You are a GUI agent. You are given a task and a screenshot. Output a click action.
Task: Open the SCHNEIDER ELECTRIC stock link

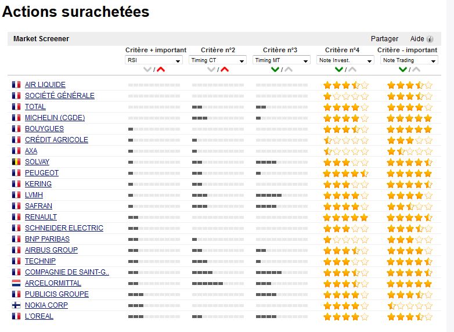[x=64, y=228]
